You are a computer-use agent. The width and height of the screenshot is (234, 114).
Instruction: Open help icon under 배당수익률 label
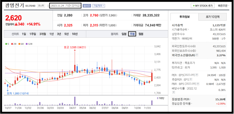click(173, 93)
